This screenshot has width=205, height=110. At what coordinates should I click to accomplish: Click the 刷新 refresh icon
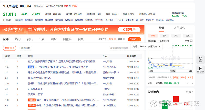200,60
